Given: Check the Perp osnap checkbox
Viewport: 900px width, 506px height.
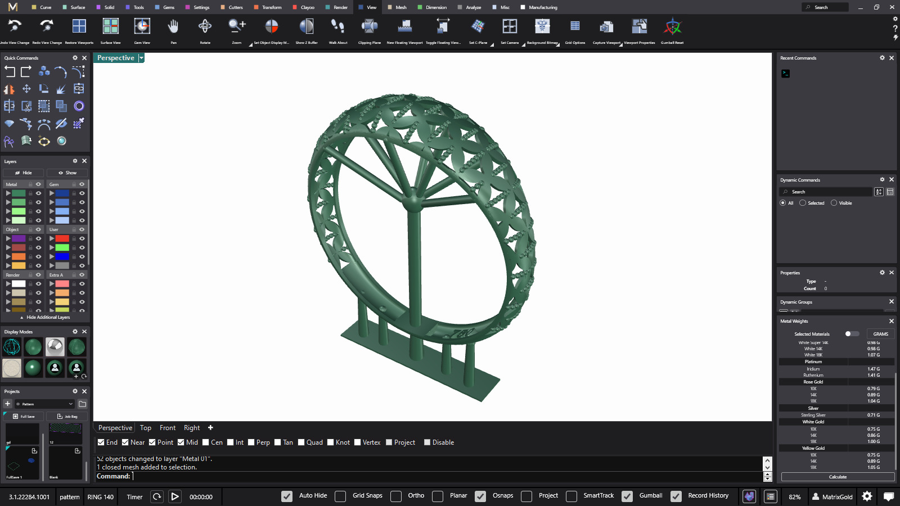Looking at the screenshot, I should (251, 442).
